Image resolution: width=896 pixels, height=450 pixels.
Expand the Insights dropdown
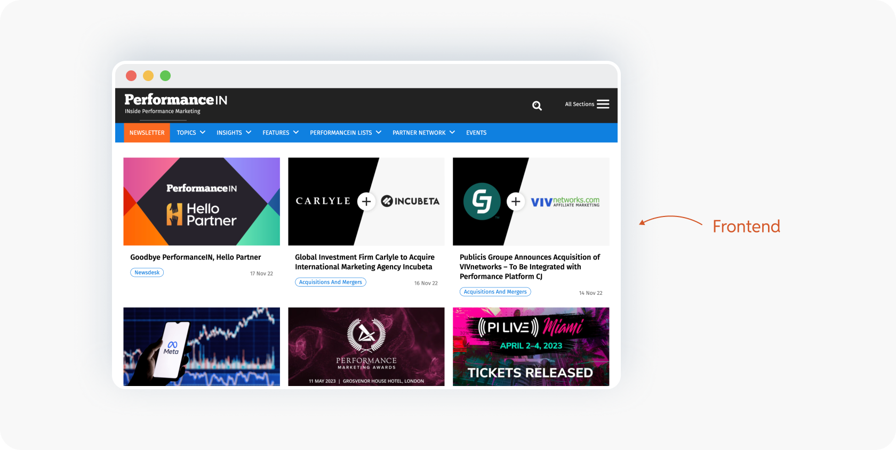pyautogui.click(x=234, y=133)
